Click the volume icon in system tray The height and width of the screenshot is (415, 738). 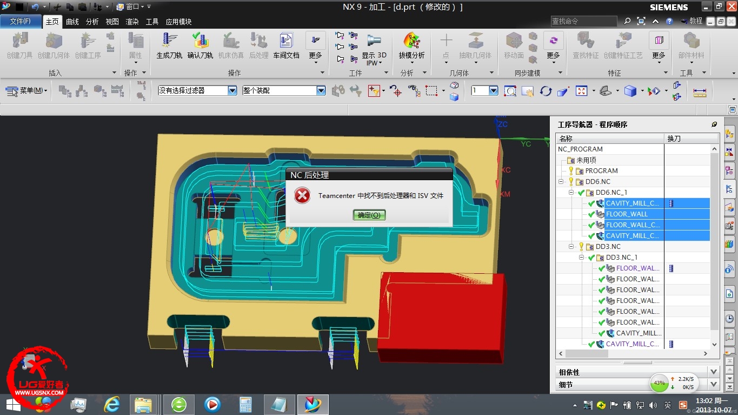coord(653,405)
